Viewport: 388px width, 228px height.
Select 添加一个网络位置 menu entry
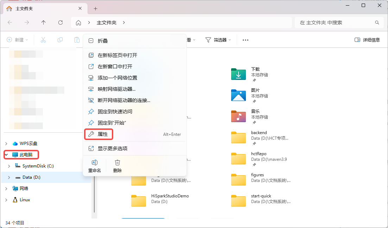click(x=135, y=78)
